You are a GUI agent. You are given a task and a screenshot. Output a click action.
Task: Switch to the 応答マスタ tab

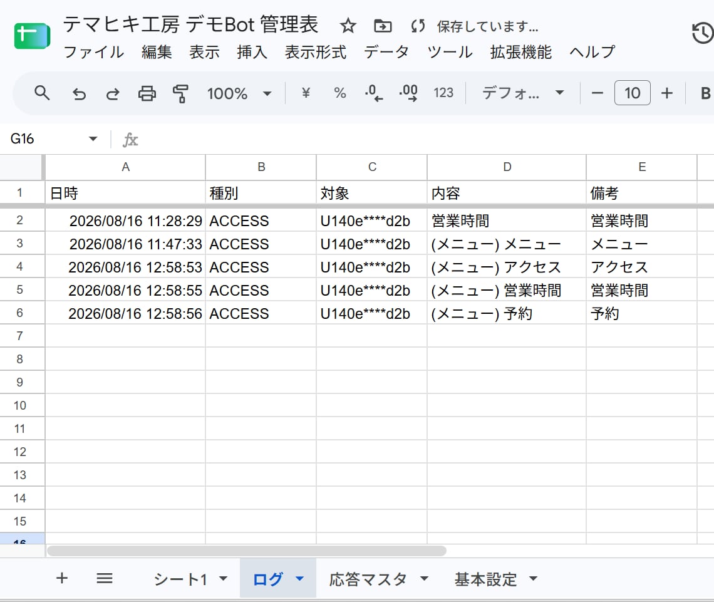pos(368,579)
